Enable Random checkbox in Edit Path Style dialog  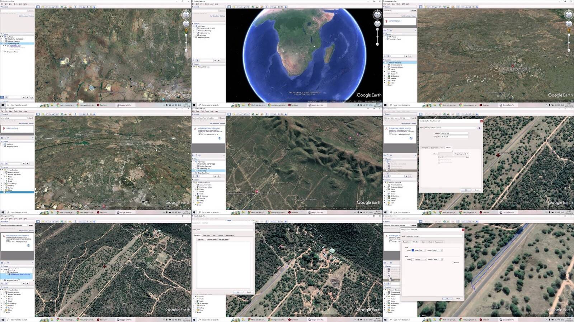point(453,263)
